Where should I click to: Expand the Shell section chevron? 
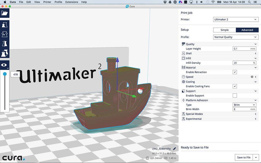[x=255, y=53]
